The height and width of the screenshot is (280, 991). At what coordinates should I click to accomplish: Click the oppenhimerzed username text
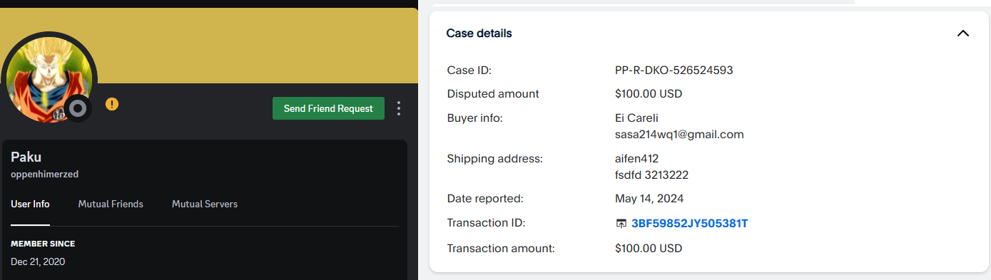(44, 175)
